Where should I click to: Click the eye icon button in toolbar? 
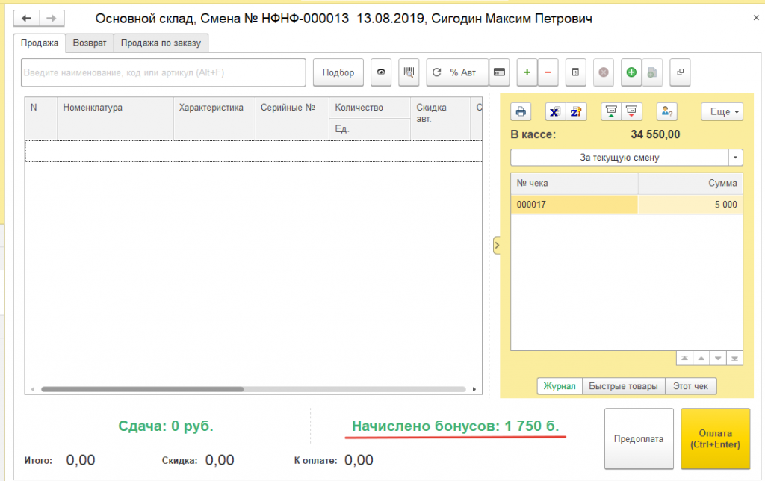point(382,72)
